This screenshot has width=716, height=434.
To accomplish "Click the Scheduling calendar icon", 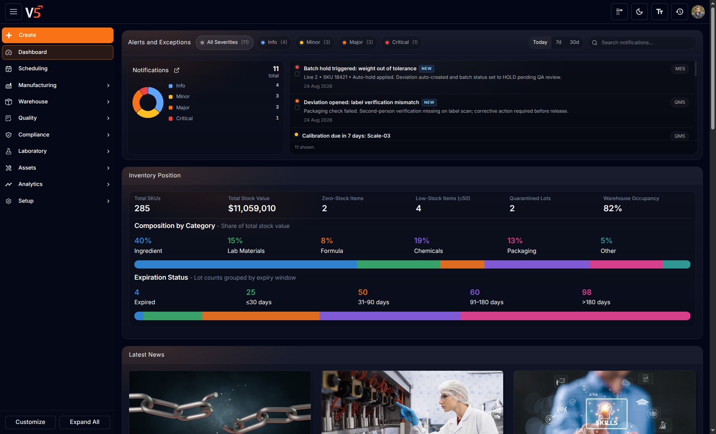I will coord(9,69).
